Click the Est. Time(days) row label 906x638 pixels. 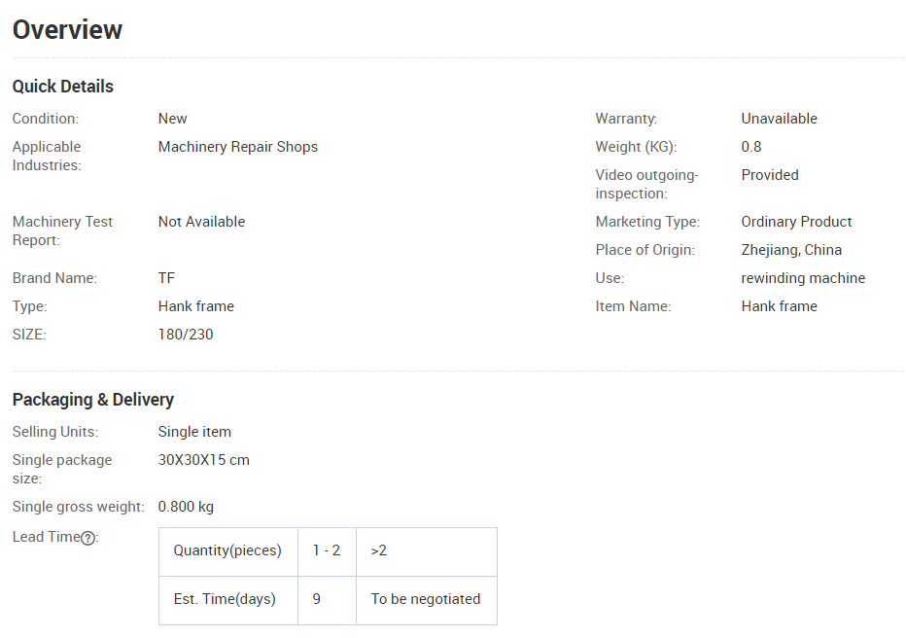point(228,600)
